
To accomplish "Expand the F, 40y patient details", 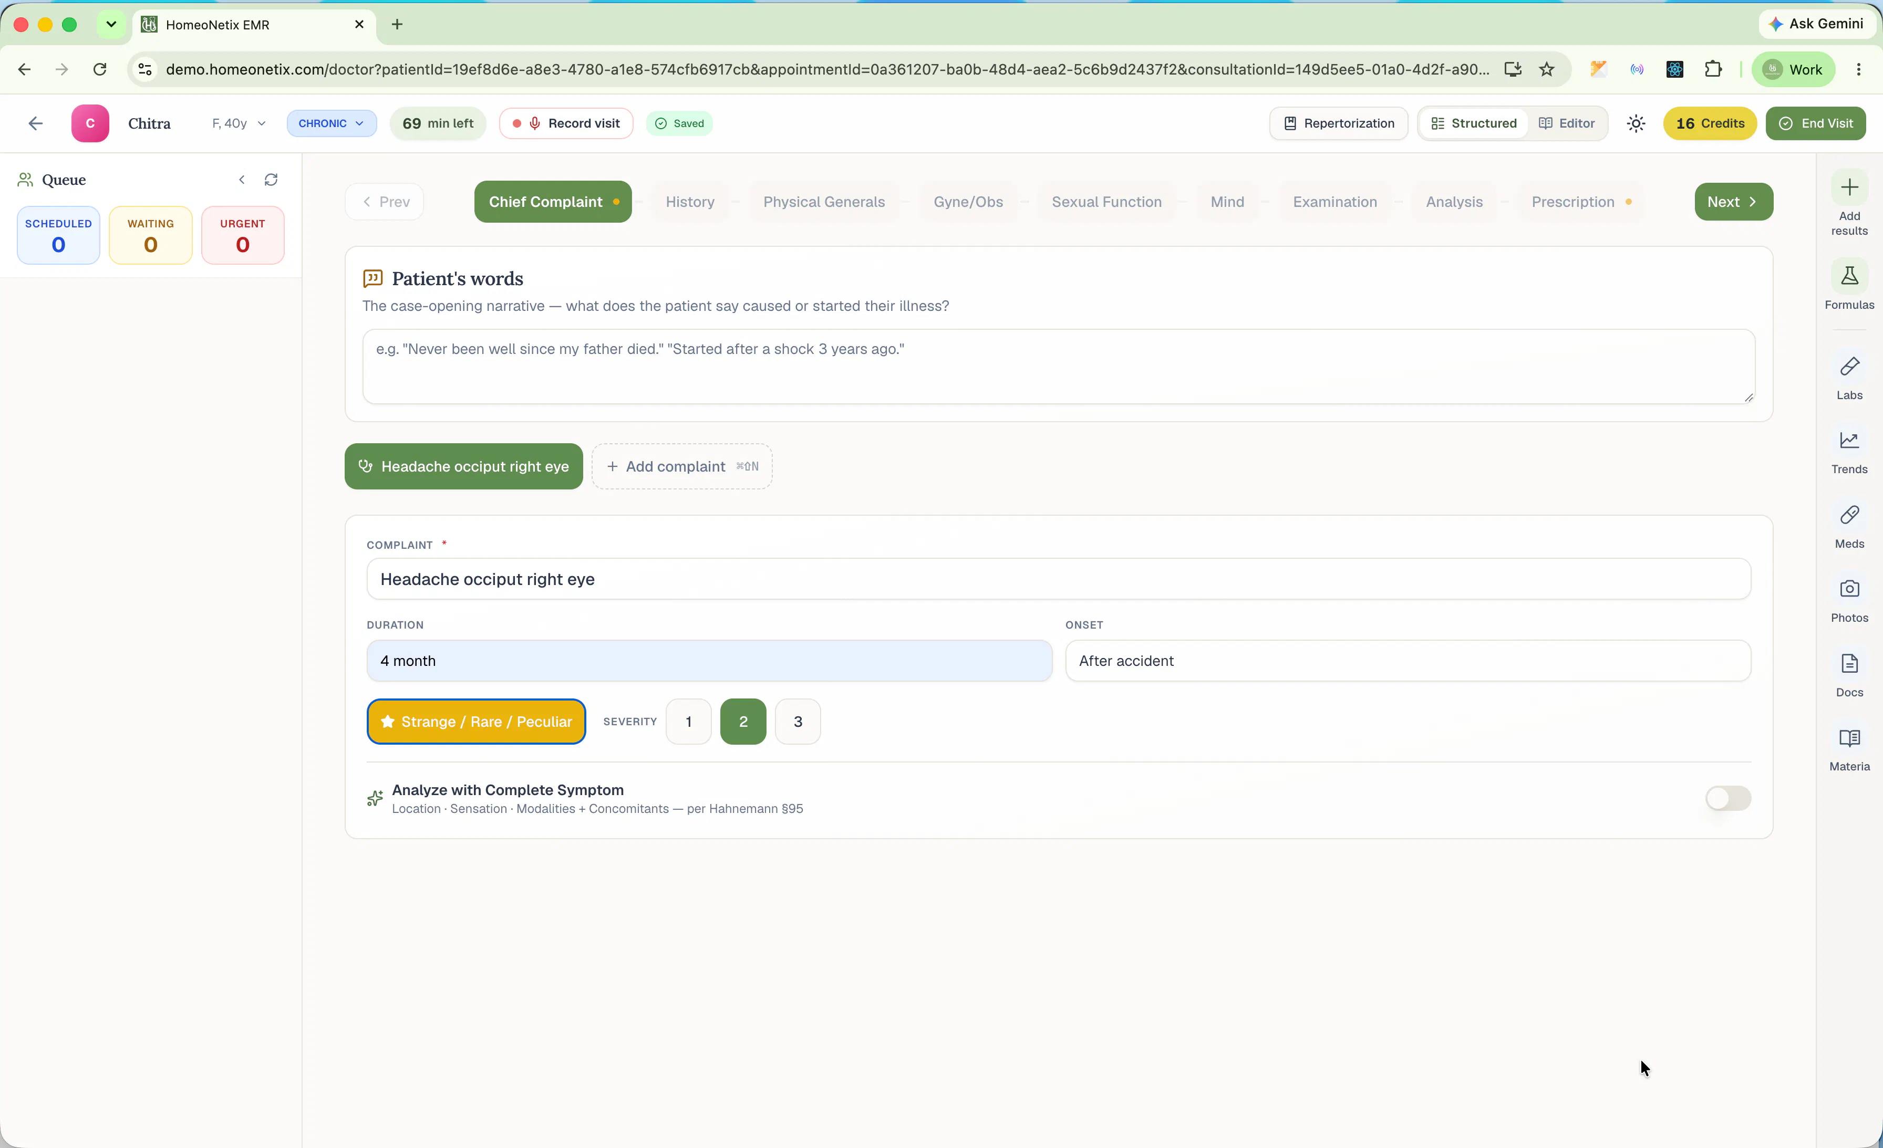I will (x=239, y=124).
